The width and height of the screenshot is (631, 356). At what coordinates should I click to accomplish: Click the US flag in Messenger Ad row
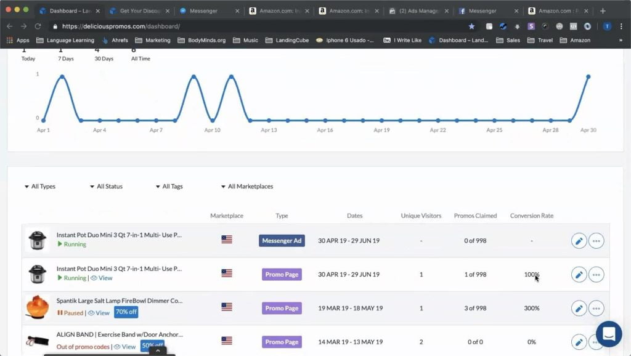pyautogui.click(x=227, y=240)
